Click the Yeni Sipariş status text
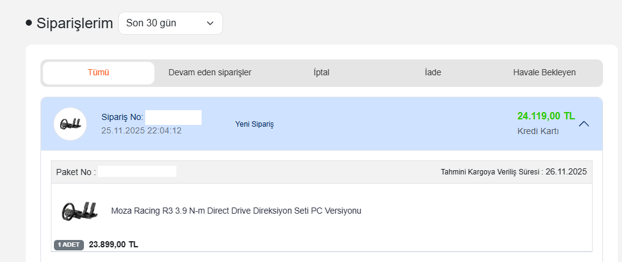 (x=254, y=124)
